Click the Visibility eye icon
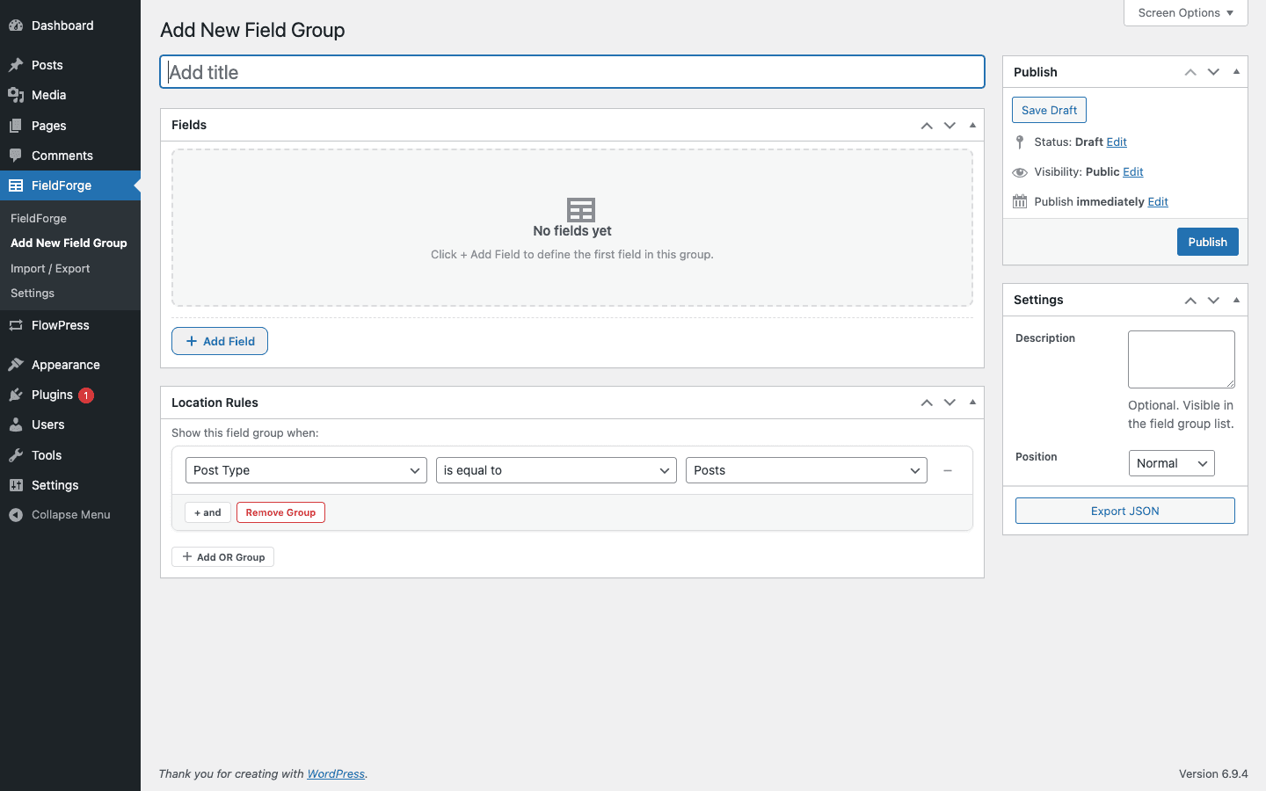The width and height of the screenshot is (1266, 791). click(x=1020, y=172)
